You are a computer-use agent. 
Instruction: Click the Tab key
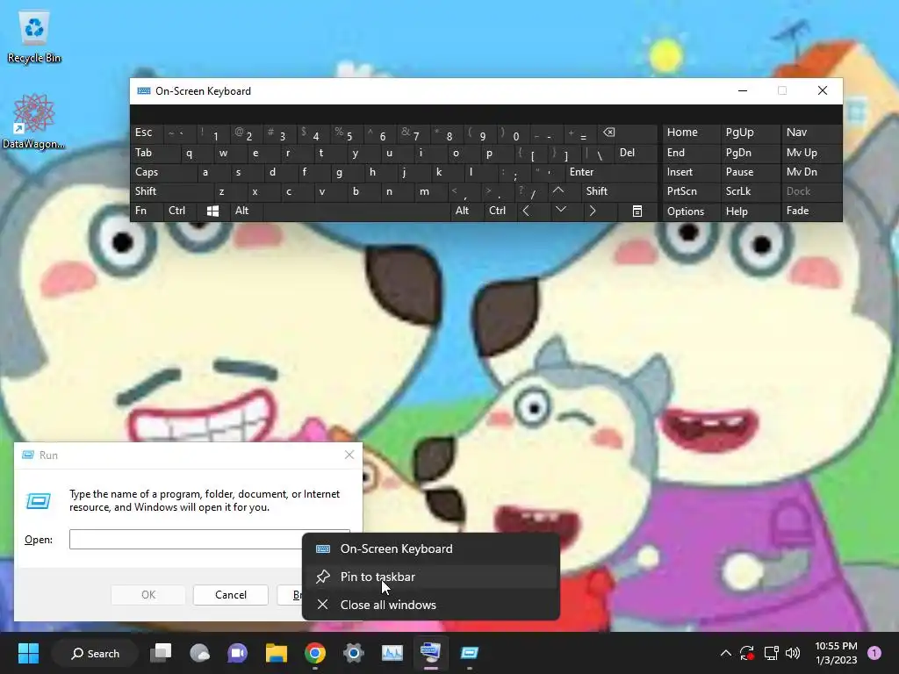click(155, 153)
